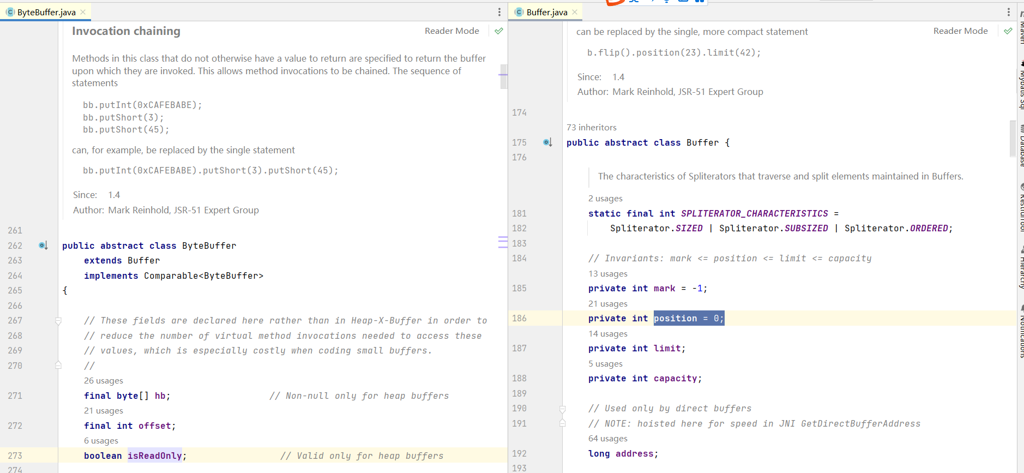Click the 'address' field on line 192
This screenshot has width=1024, height=473.
coord(634,454)
